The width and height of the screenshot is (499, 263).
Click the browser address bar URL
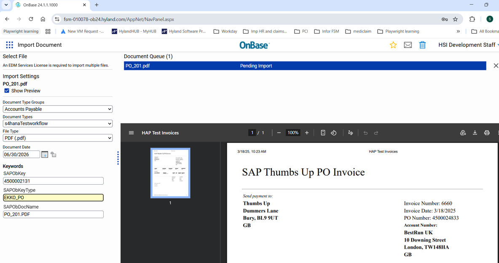pos(119,19)
